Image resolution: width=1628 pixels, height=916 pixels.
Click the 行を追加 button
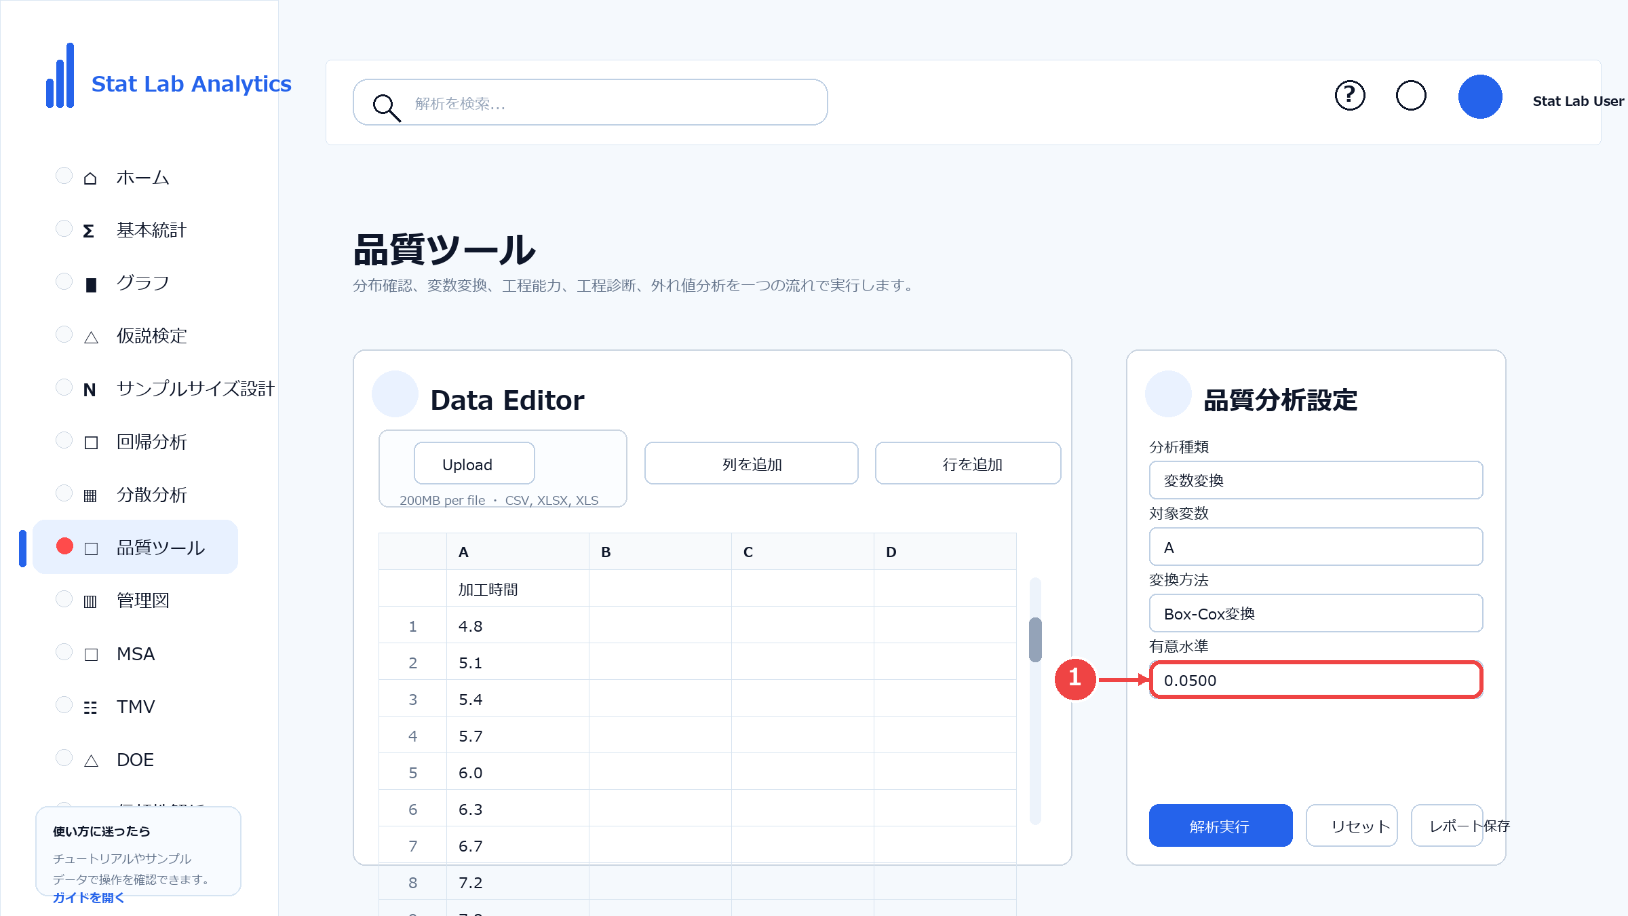968,464
